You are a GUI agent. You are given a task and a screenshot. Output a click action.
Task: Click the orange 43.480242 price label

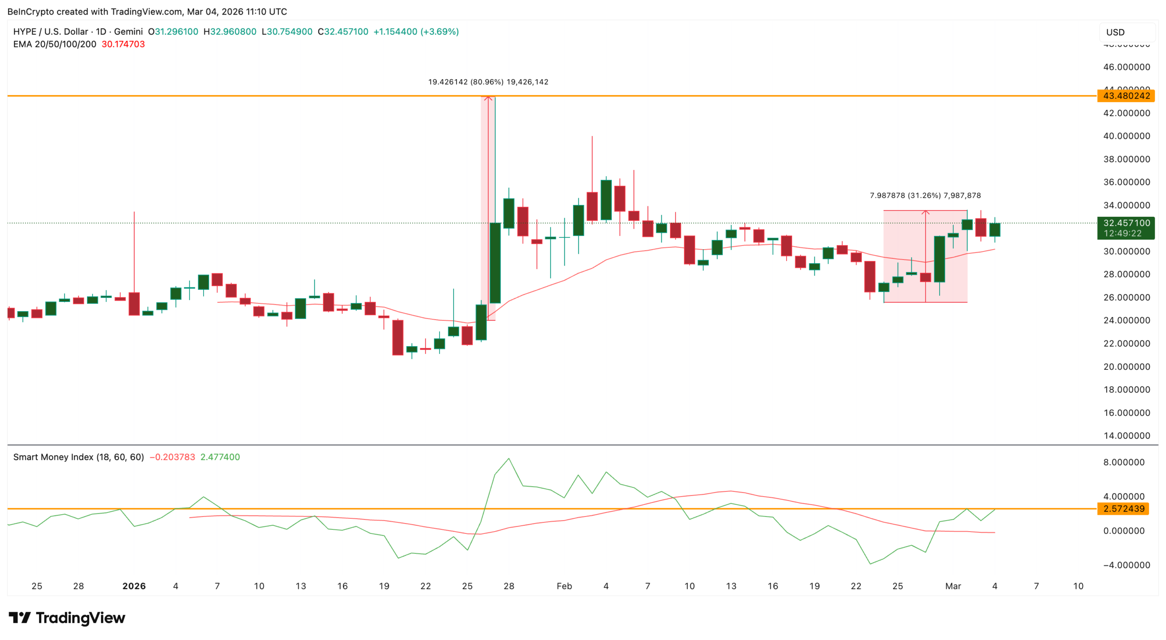(x=1126, y=96)
